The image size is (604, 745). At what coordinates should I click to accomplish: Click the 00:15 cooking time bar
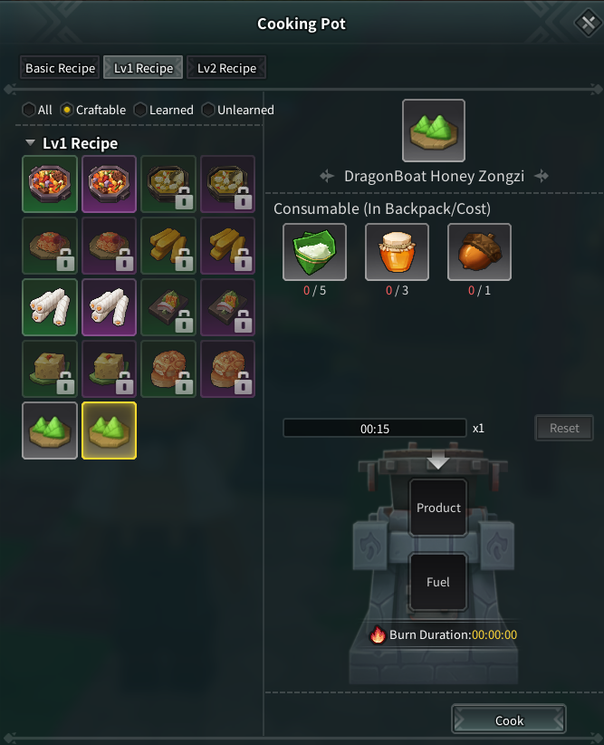[x=375, y=428]
